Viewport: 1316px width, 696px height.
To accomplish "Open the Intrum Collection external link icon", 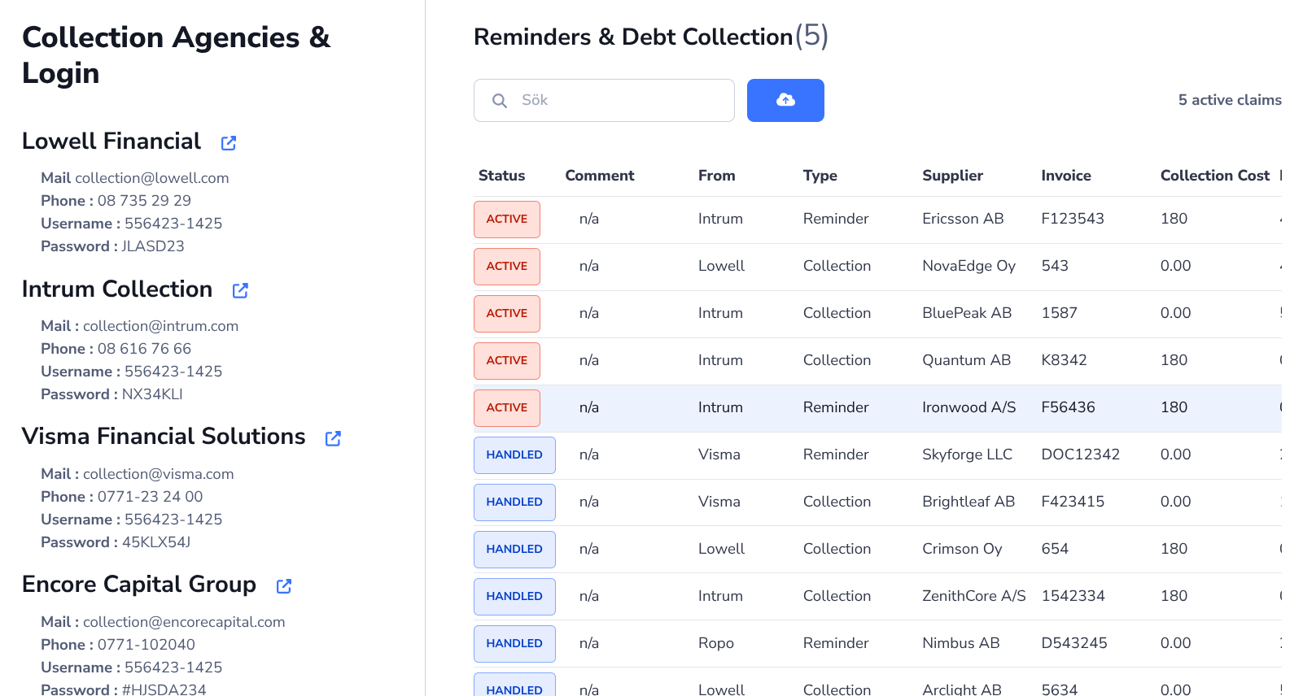I will pos(240,291).
